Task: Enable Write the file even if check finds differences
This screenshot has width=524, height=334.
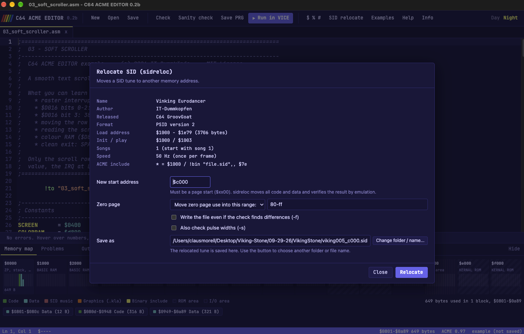Action: pos(174,217)
